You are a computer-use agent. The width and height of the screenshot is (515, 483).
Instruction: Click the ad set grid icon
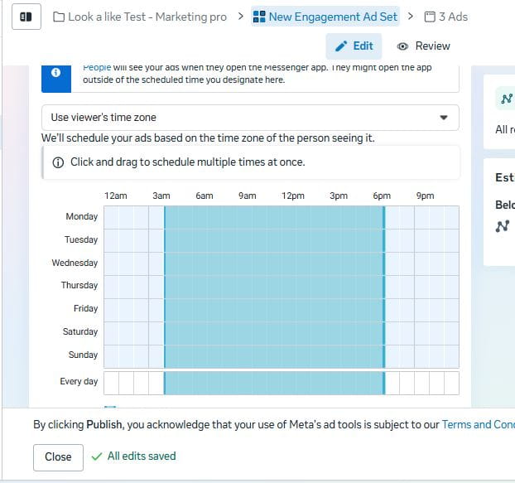click(259, 17)
